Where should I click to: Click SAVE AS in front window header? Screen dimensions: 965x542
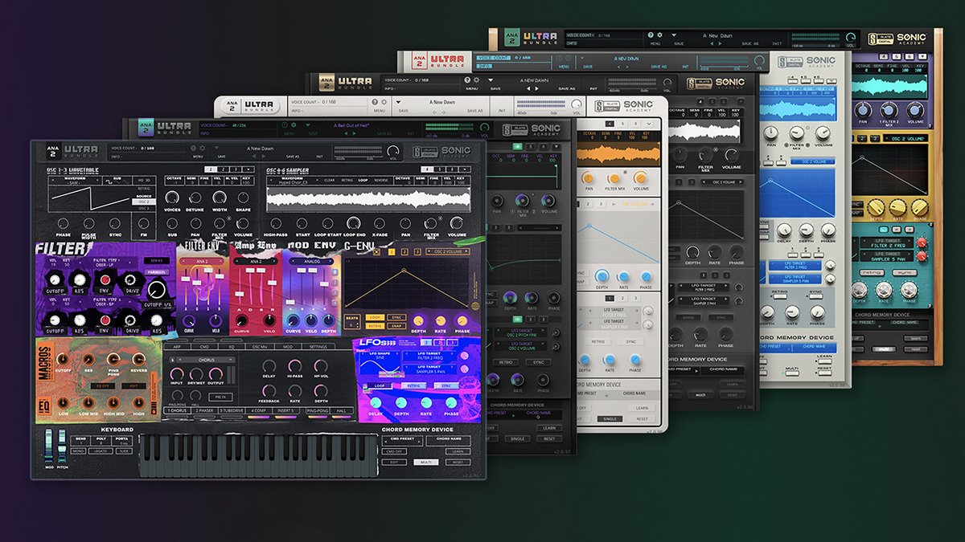[292, 157]
